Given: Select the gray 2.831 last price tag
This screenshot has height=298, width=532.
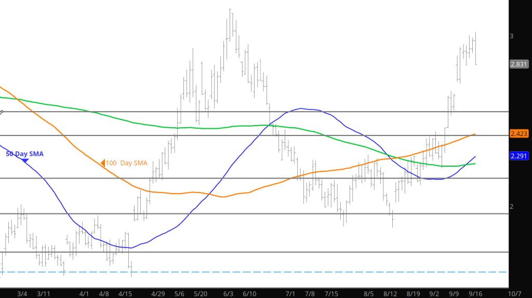Looking at the screenshot, I should [x=519, y=64].
